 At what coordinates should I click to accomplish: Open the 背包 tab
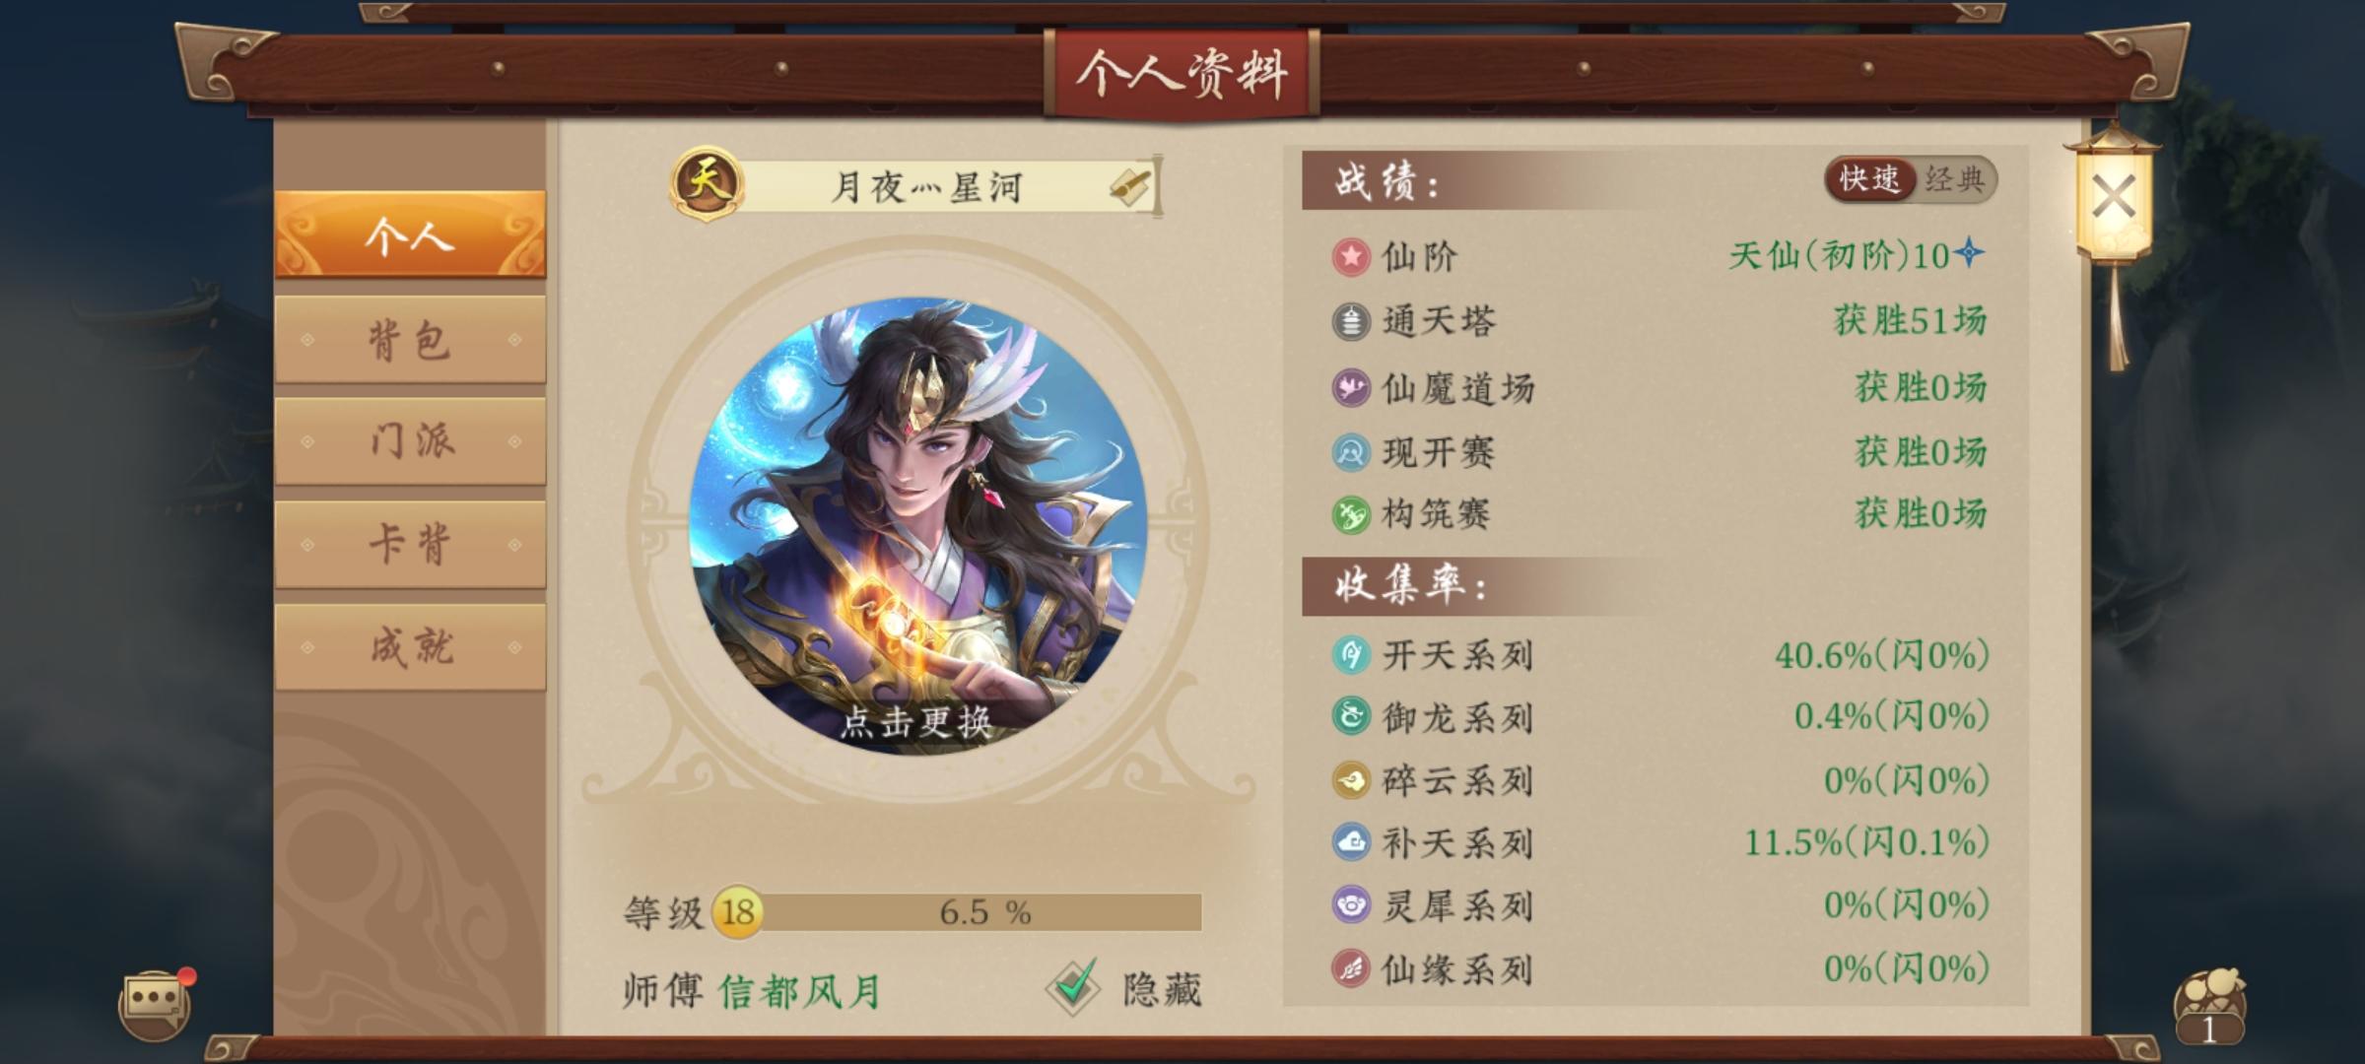pyautogui.click(x=410, y=340)
